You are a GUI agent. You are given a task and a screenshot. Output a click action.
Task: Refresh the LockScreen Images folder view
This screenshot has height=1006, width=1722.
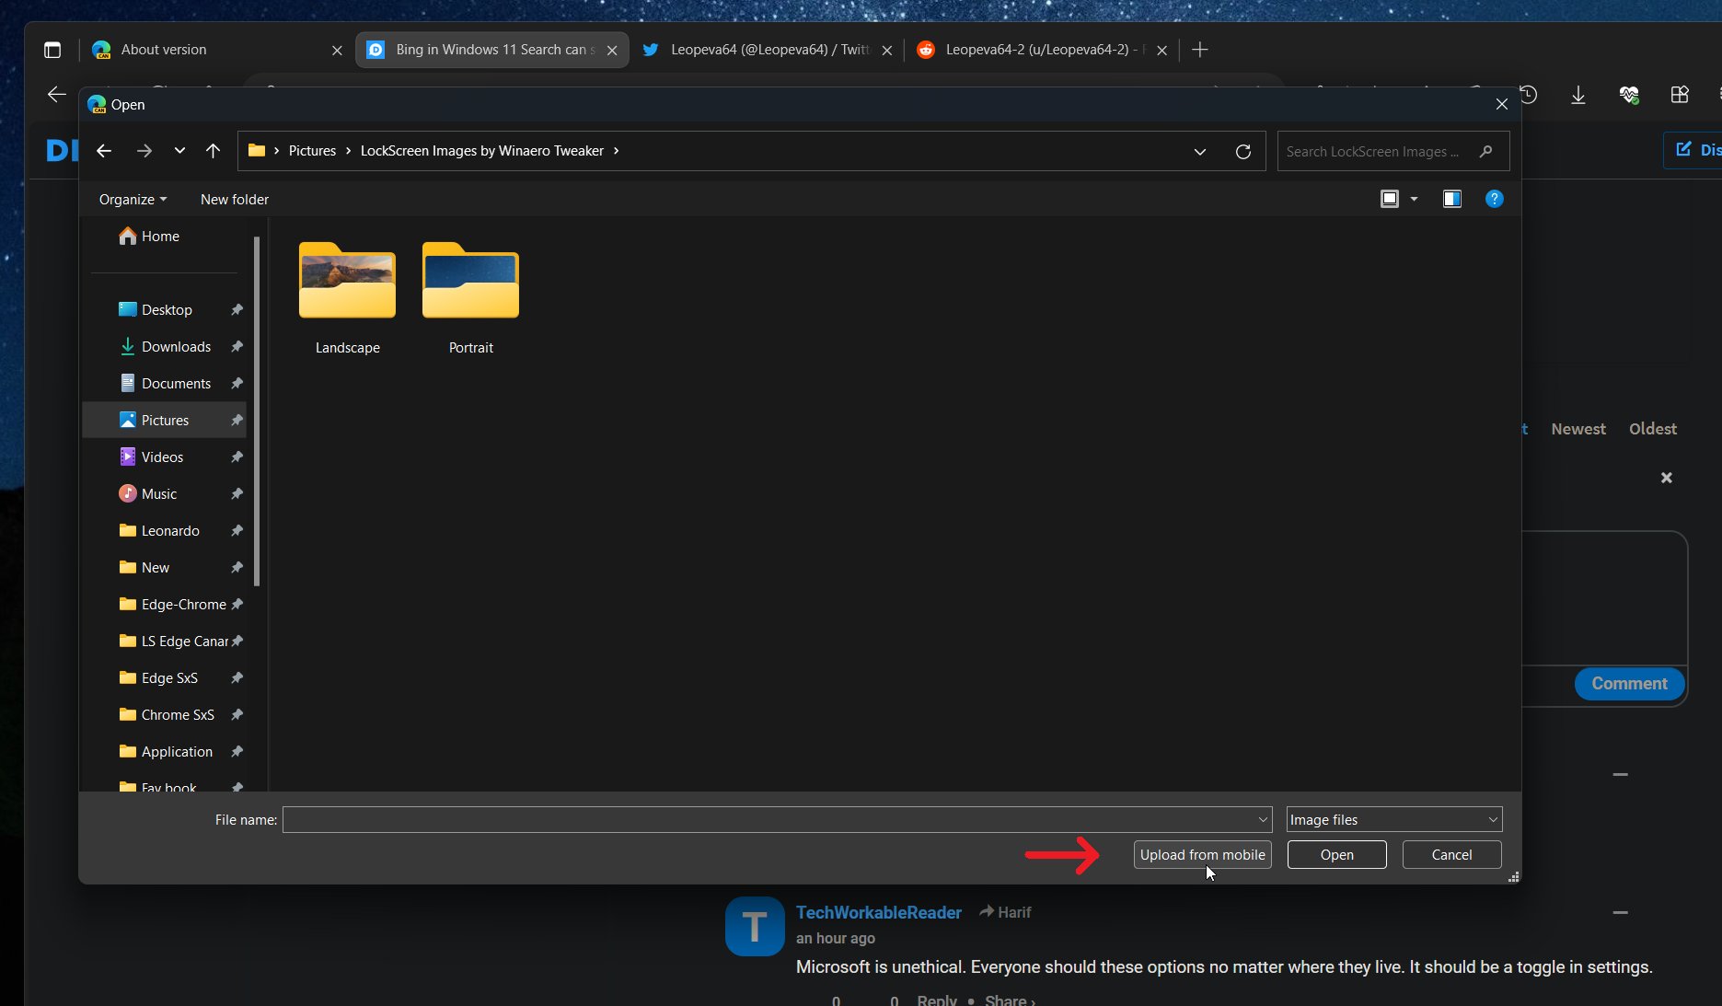click(1243, 152)
